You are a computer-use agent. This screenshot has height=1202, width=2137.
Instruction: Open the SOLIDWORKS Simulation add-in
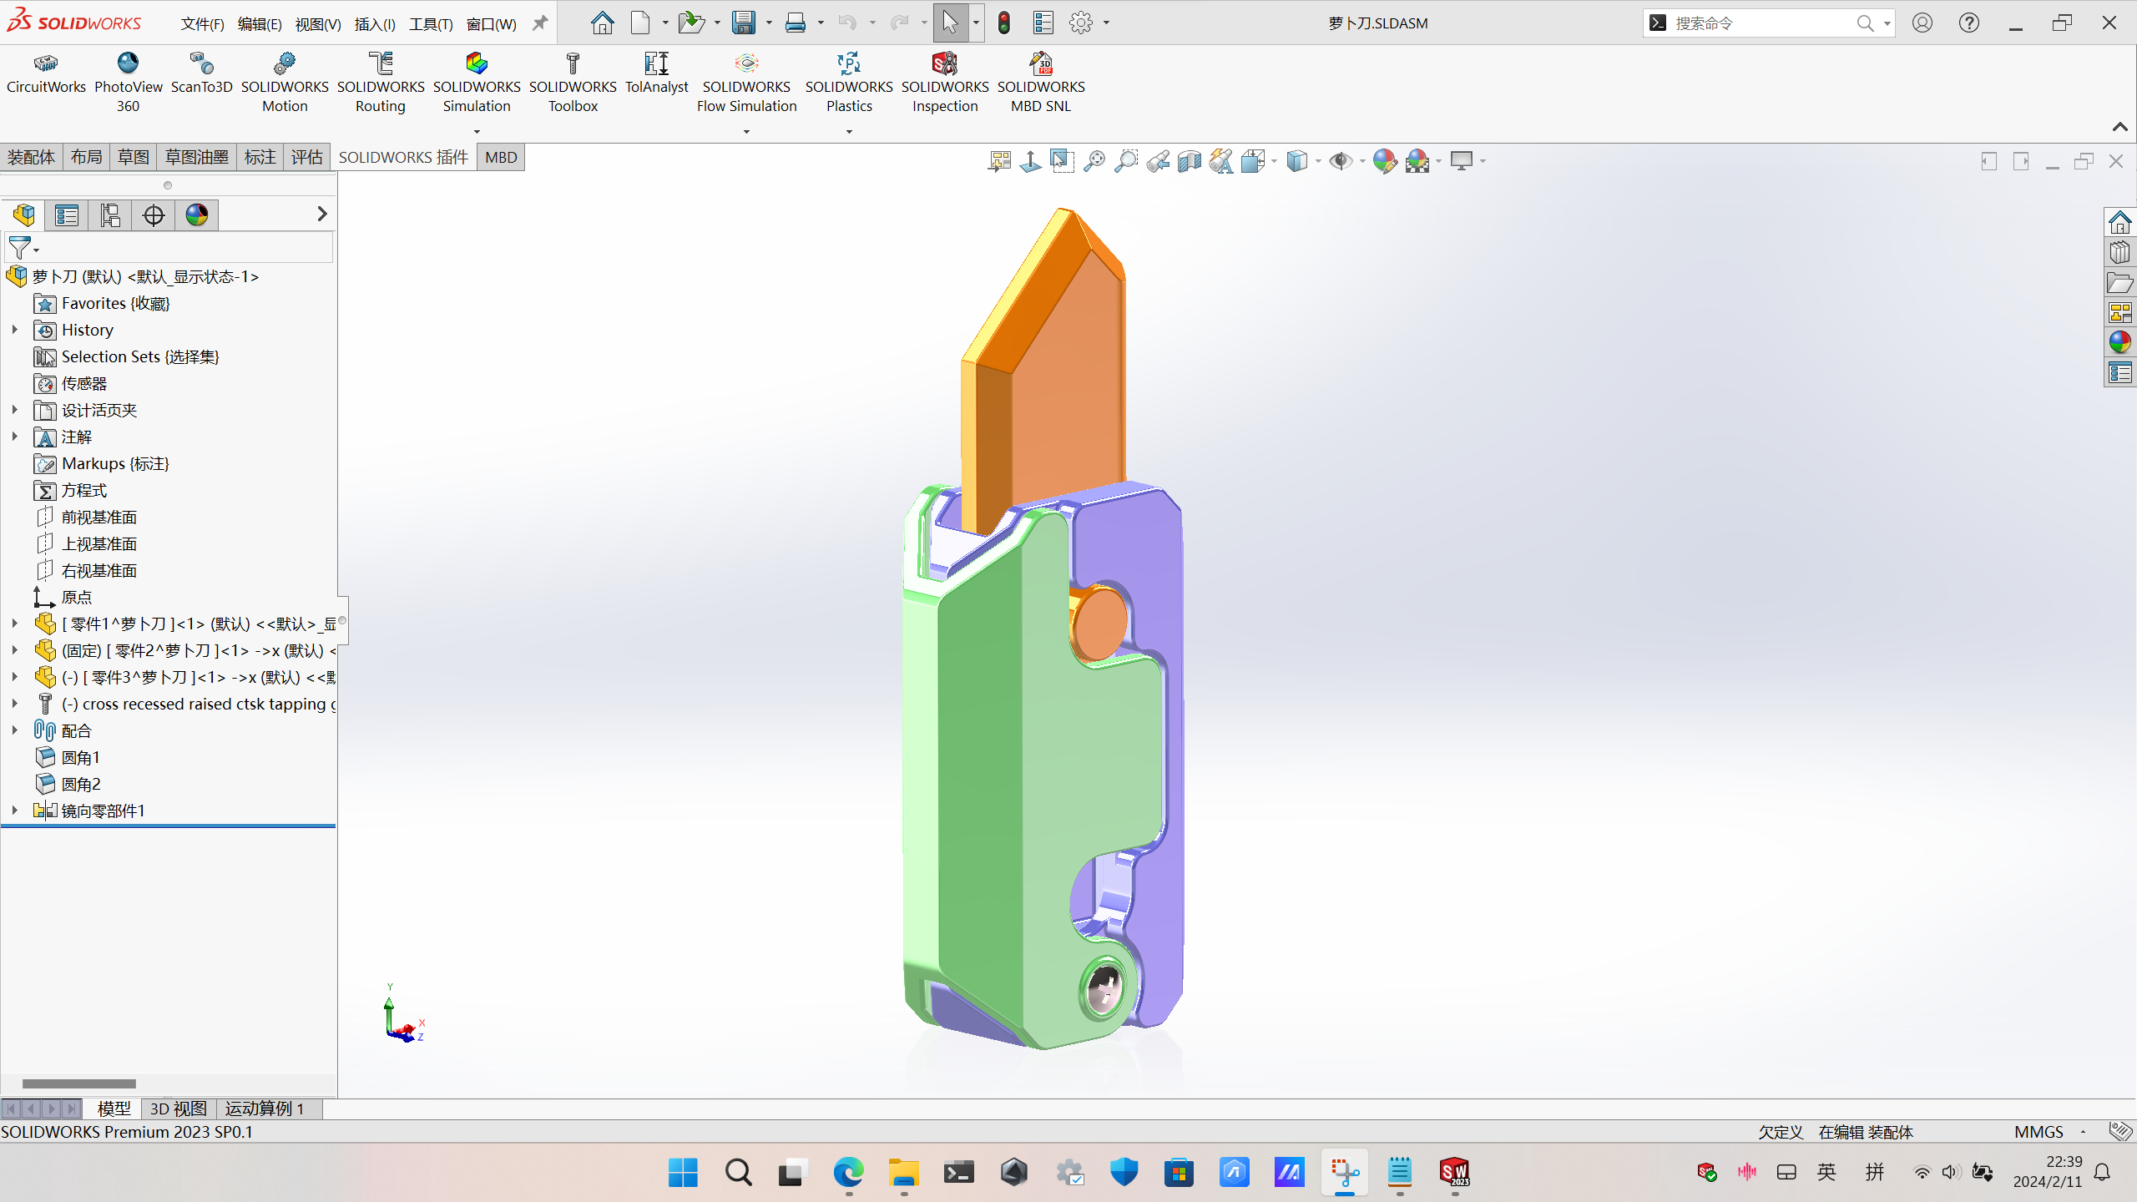[477, 83]
